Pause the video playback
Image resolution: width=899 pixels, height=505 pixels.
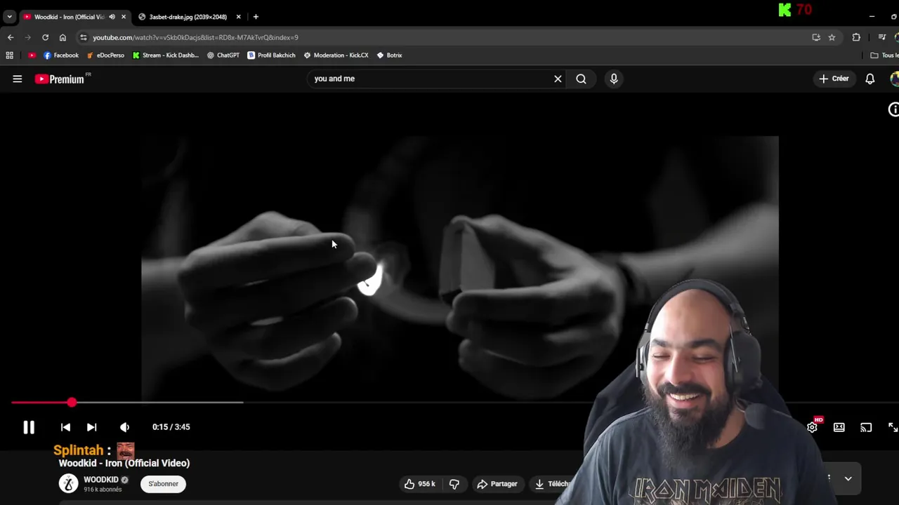[x=29, y=427]
